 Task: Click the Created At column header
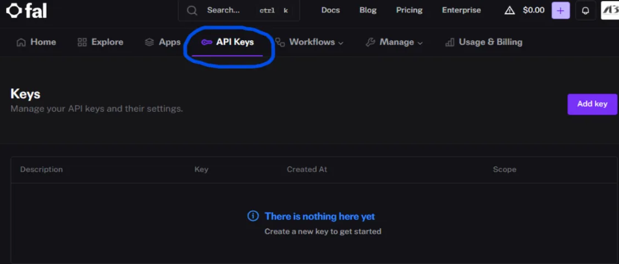[x=307, y=169]
